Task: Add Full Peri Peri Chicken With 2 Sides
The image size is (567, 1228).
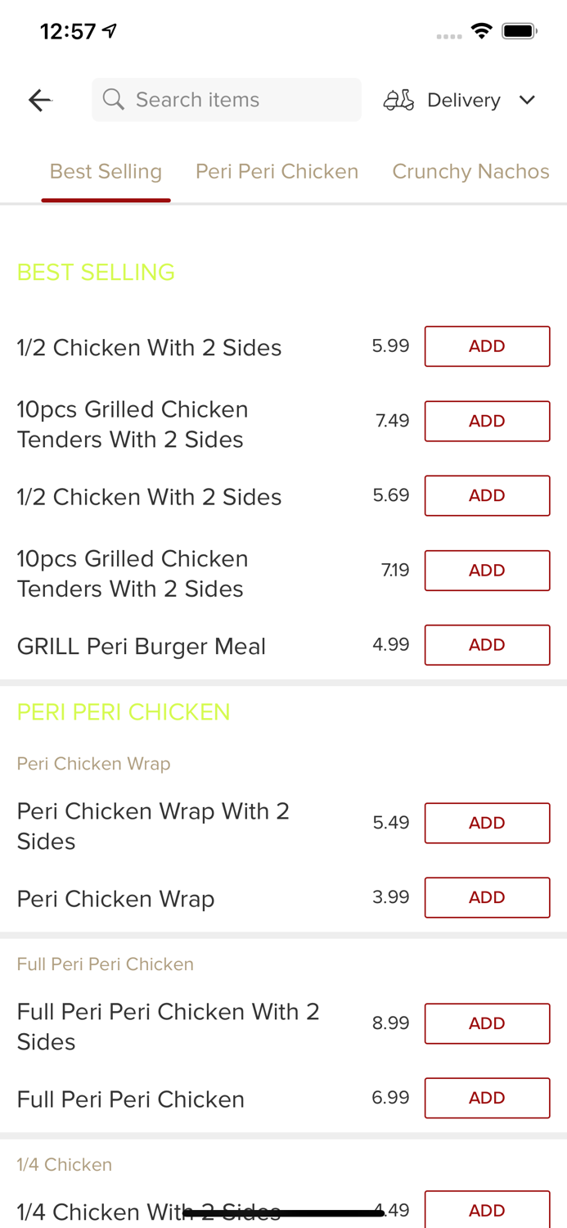Action: pyautogui.click(x=487, y=1023)
